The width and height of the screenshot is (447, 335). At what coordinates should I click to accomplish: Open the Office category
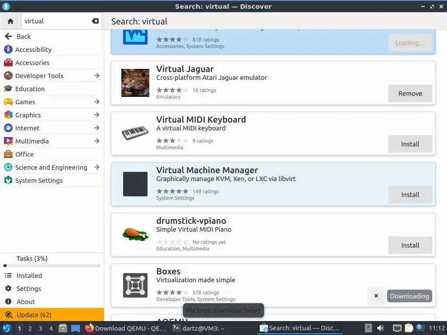click(52, 154)
